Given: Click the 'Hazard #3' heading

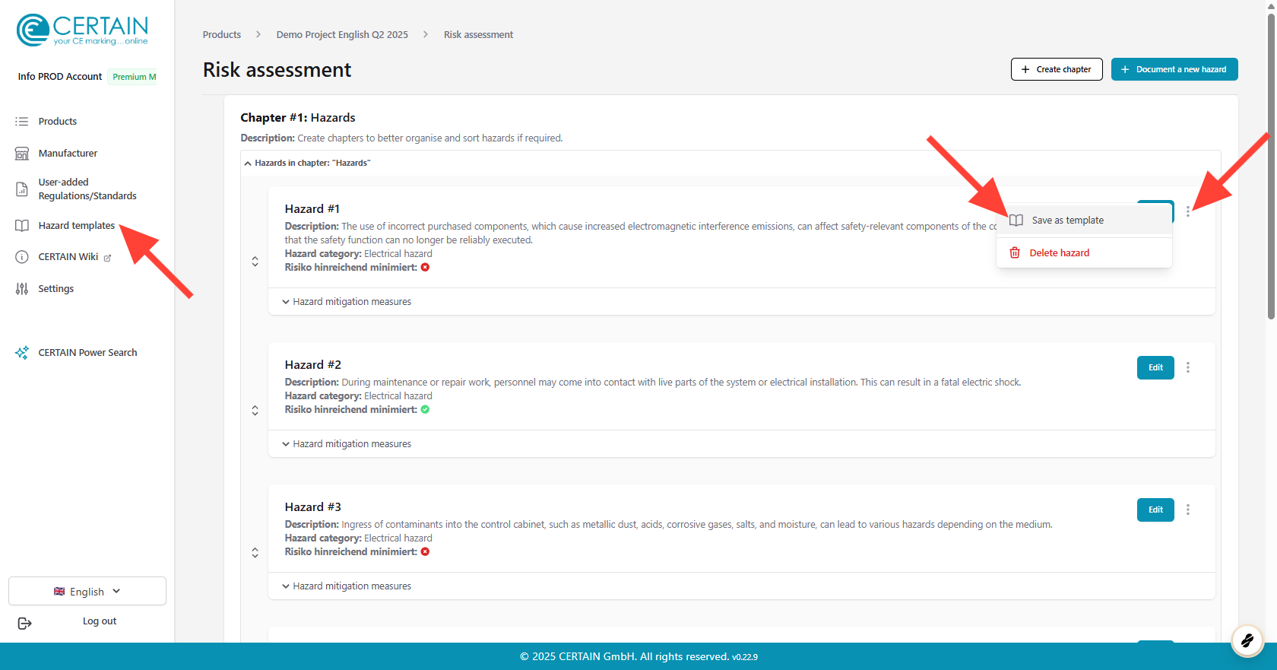Looking at the screenshot, I should point(313,507).
